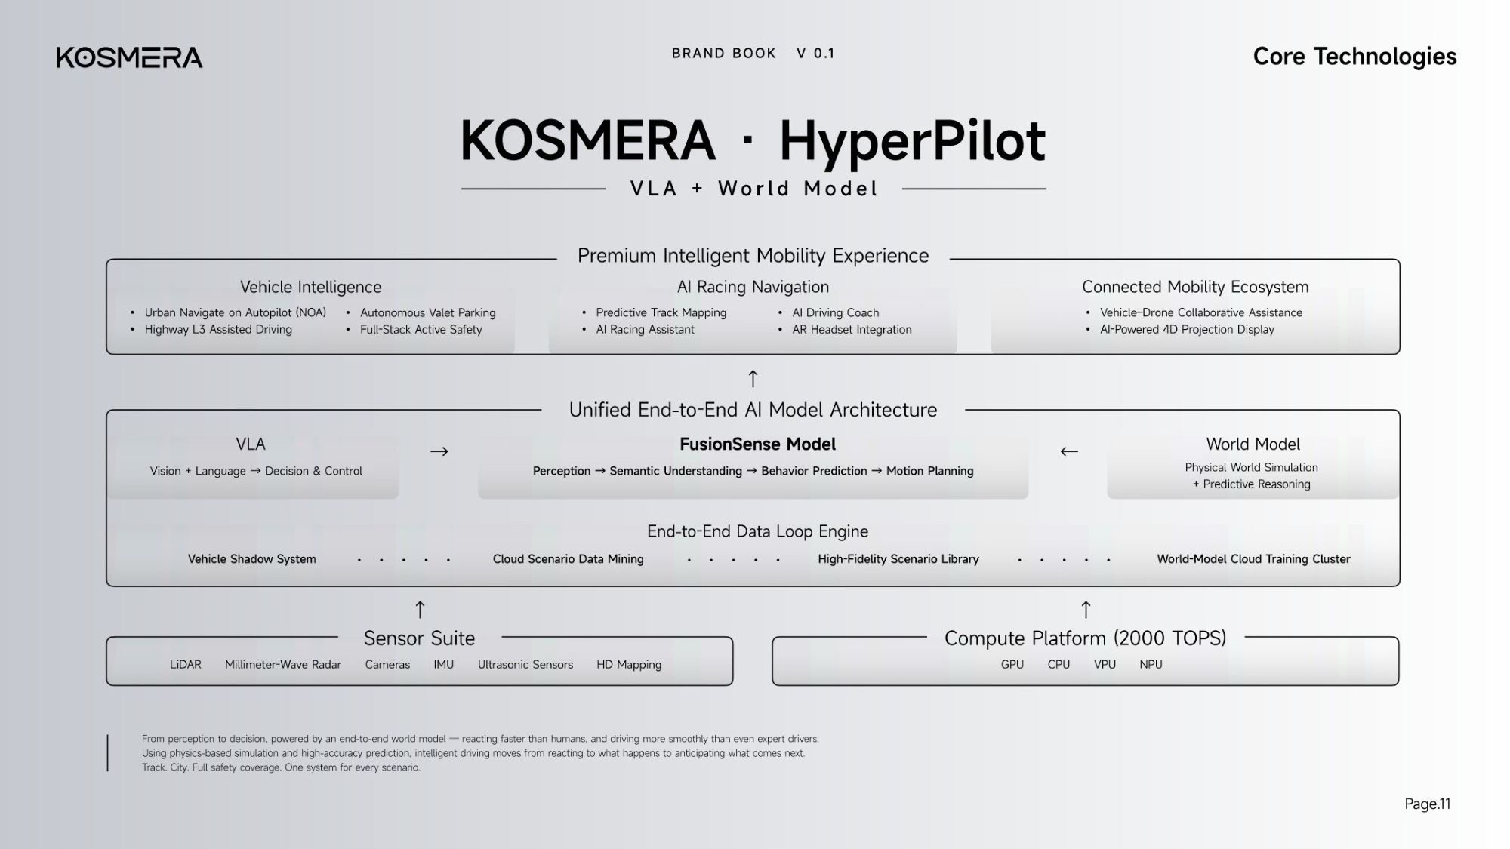Select the World Model heading
The width and height of the screenshot is (1510, 849).
(1253, 444)
